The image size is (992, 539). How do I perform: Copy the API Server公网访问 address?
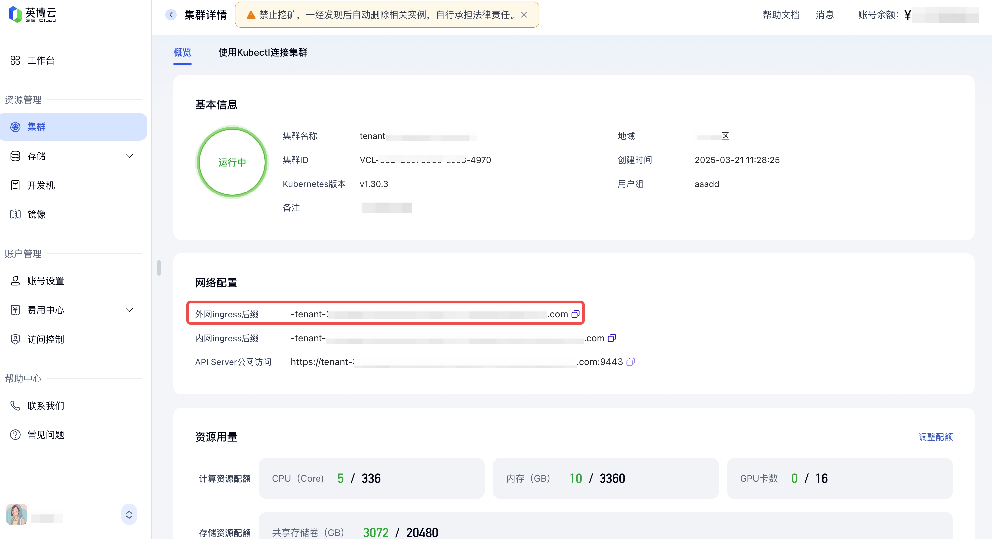[630, 362]
